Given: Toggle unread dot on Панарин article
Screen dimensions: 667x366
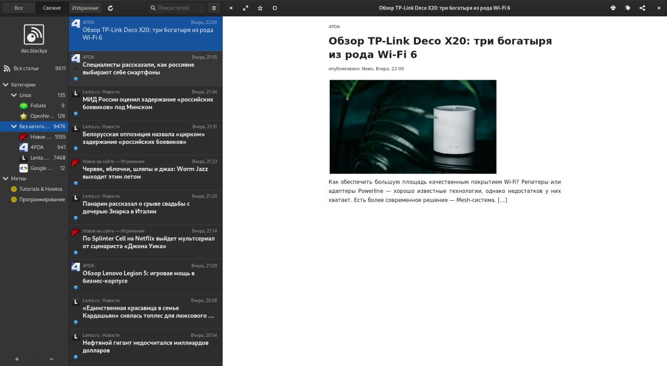Looking at the screenshot, I should (x=76, y=218).
